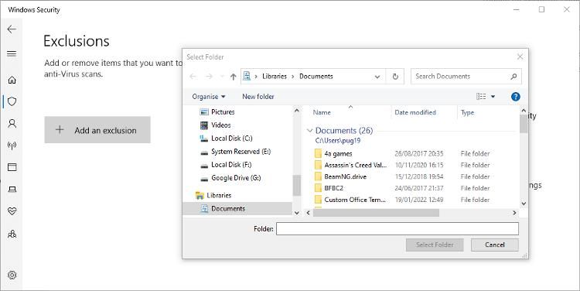Click New folder button
Image resolution: width=580 pixels, height=291 pixels.
[x=258, y=97]
